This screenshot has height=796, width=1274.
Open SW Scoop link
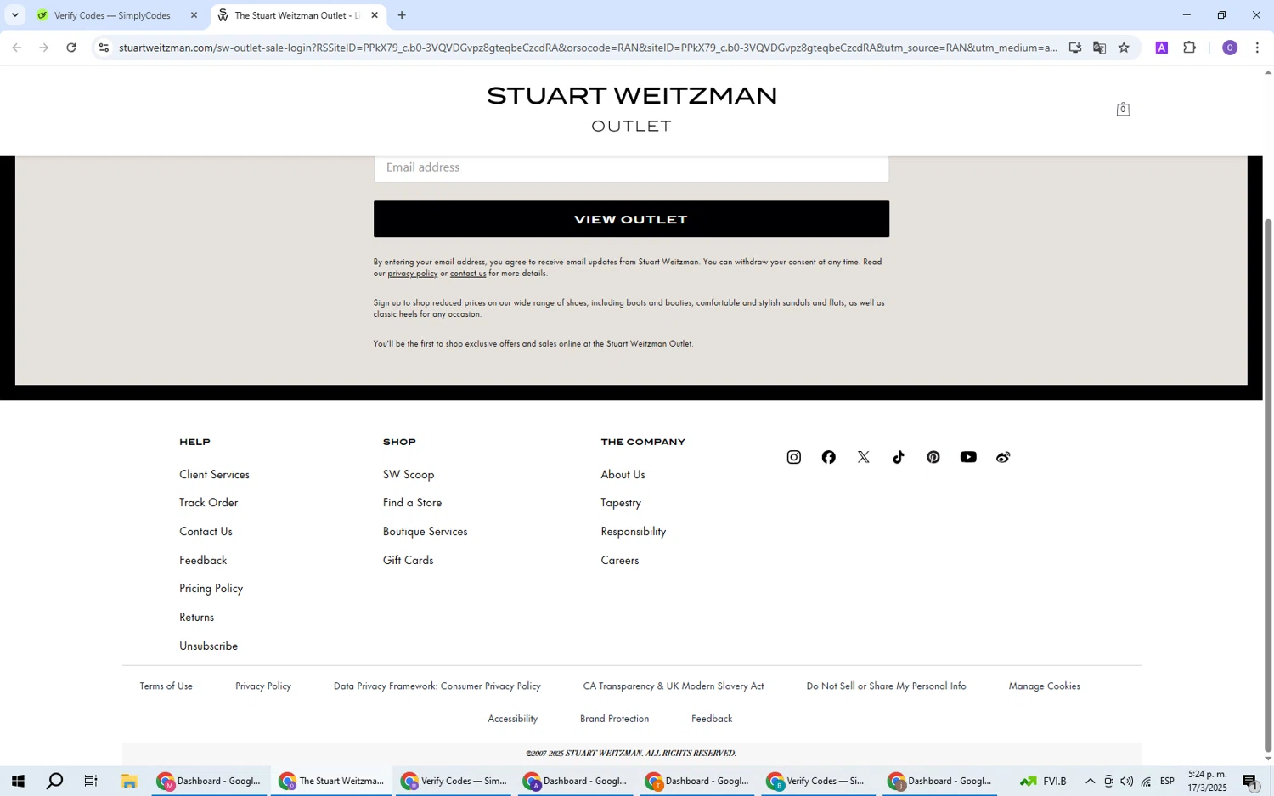click(x=409, y=475)
